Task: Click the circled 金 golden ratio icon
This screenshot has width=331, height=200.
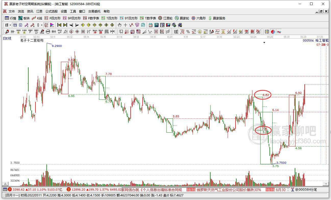Action: pos(200,32)
